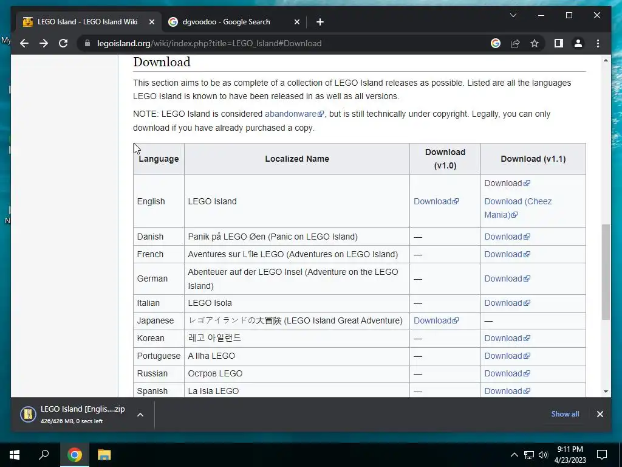Open Chrome three-dot menu
The width and height of the screenshot is (622, 467).
pyautogui.click(x=598, y=43)
